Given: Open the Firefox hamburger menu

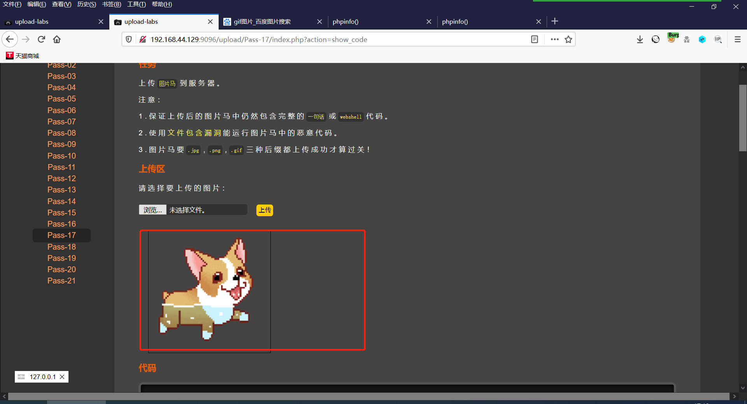Looking at the screenshot, I should 737,39.
